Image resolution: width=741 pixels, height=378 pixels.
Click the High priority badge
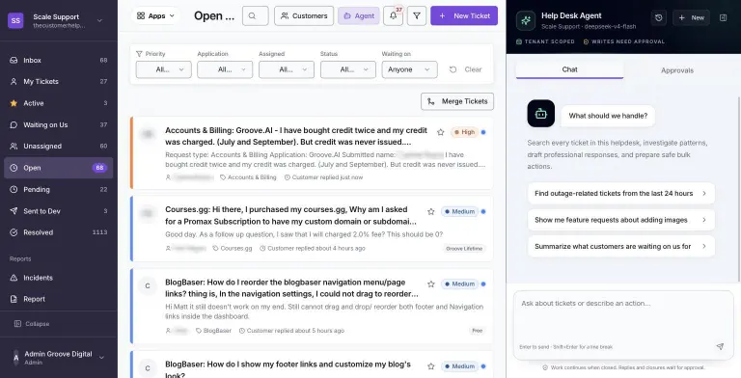point(464,132)
